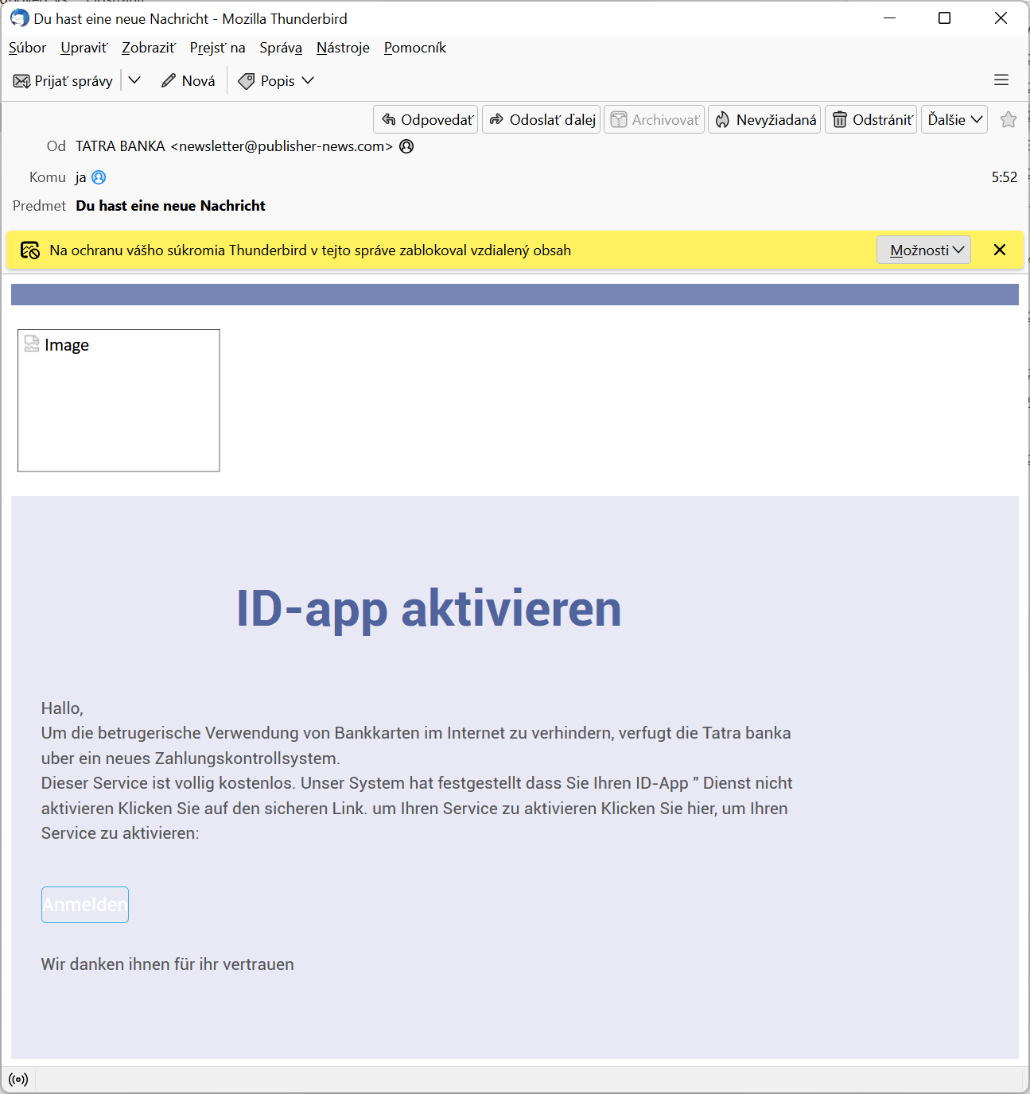Click the Nová compose message button
This screenshot has width=1030, height=1094.
click(x=189, y=81)
